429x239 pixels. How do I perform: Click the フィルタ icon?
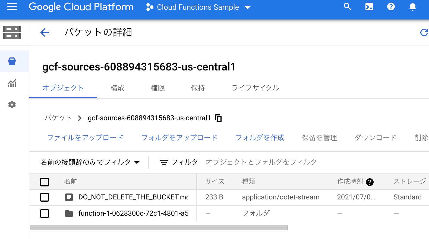164,162
